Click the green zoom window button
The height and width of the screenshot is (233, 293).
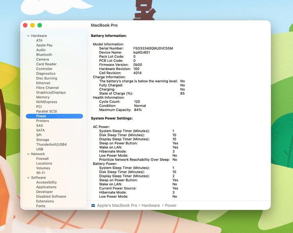pos(39,25)
